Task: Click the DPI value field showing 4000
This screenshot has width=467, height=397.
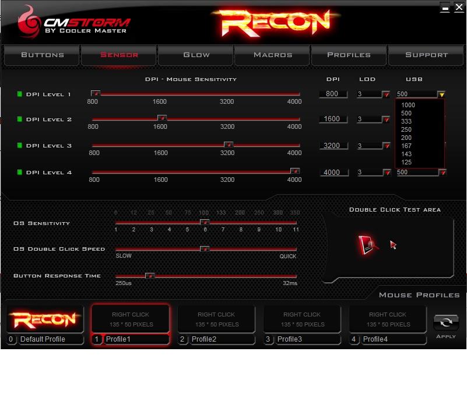Action: [334, 173]
